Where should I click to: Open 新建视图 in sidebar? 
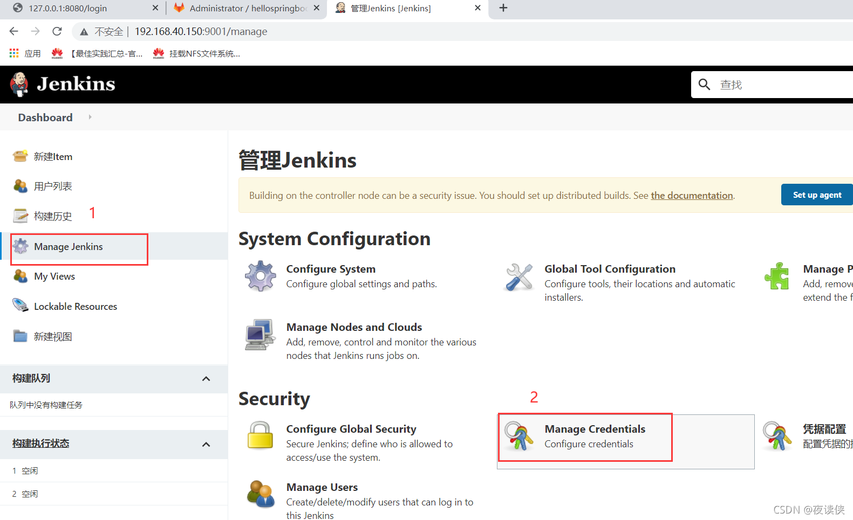click(x=53, y=337)
